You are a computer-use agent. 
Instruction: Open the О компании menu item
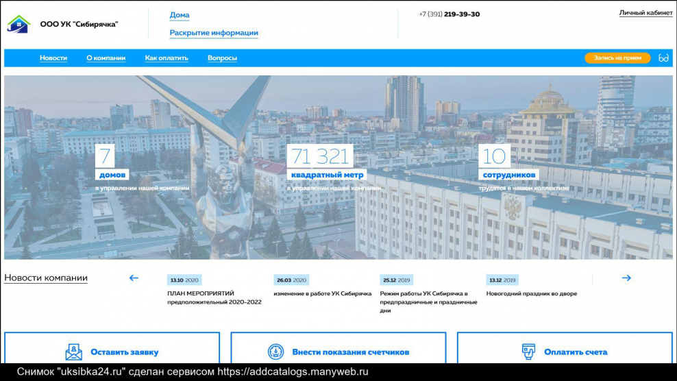(x=106, y=58)
